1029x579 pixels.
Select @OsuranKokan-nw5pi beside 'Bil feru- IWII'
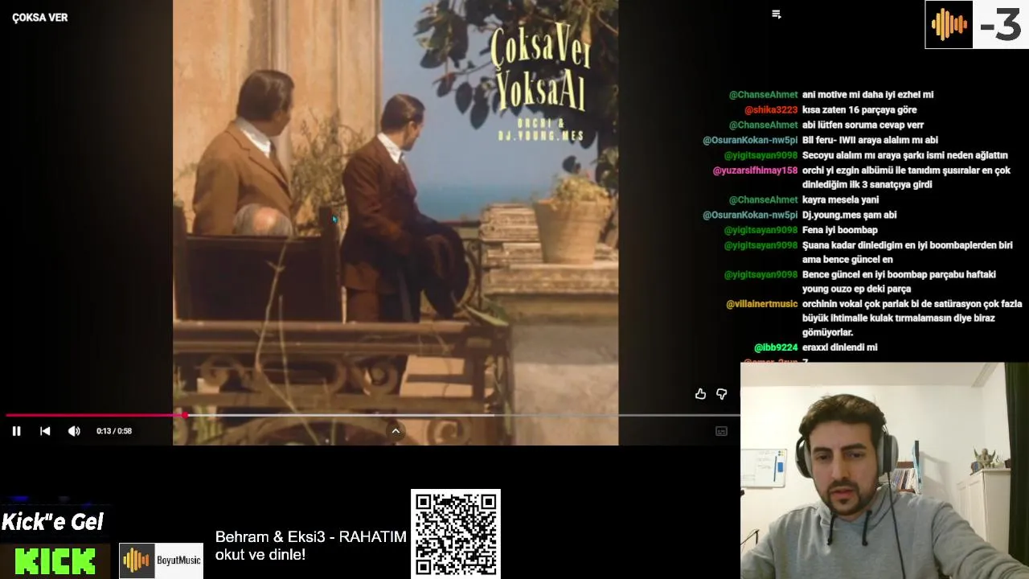[x=750, y=141]
